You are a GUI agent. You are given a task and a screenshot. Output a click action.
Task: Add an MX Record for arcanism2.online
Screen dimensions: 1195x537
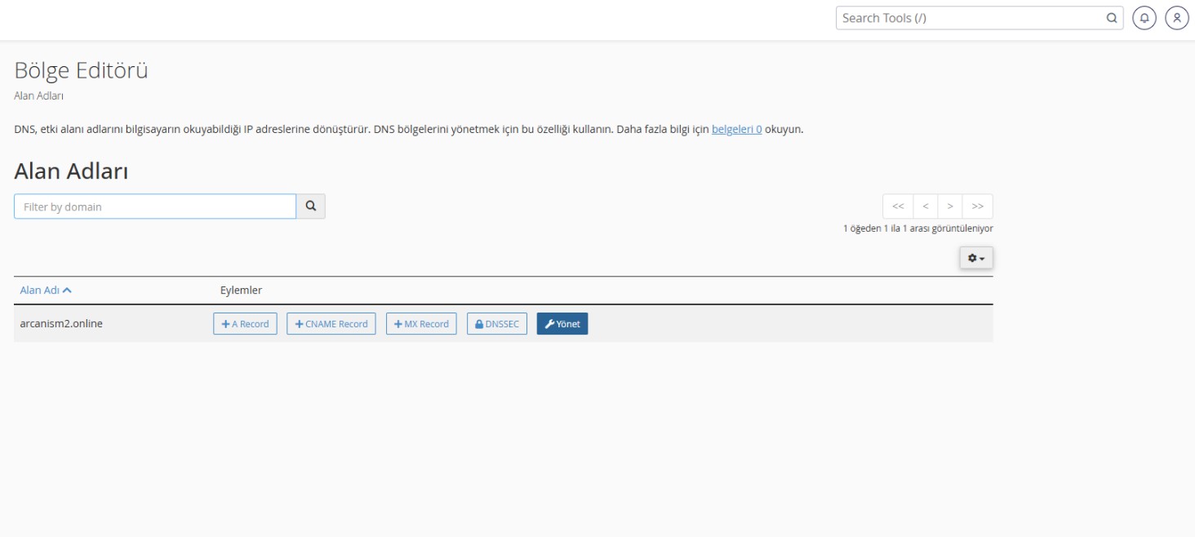[421, 324]
